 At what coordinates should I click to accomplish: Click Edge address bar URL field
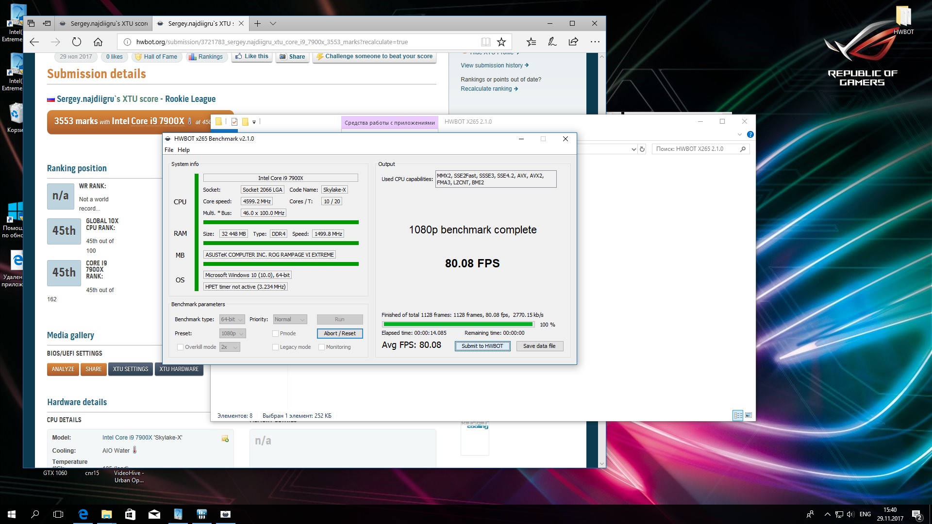tap(301, 42)
